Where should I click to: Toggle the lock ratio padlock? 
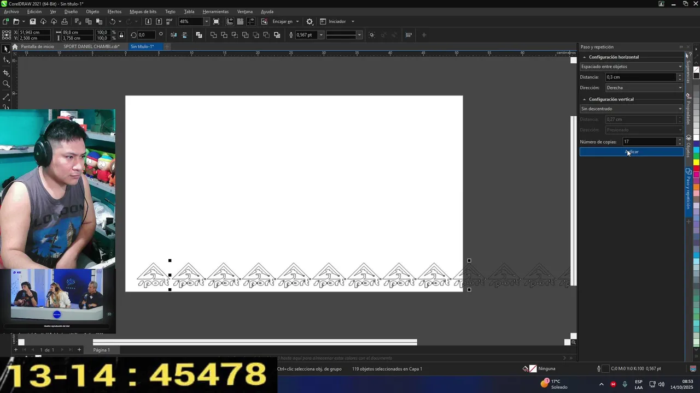click(x=121, y=35)
